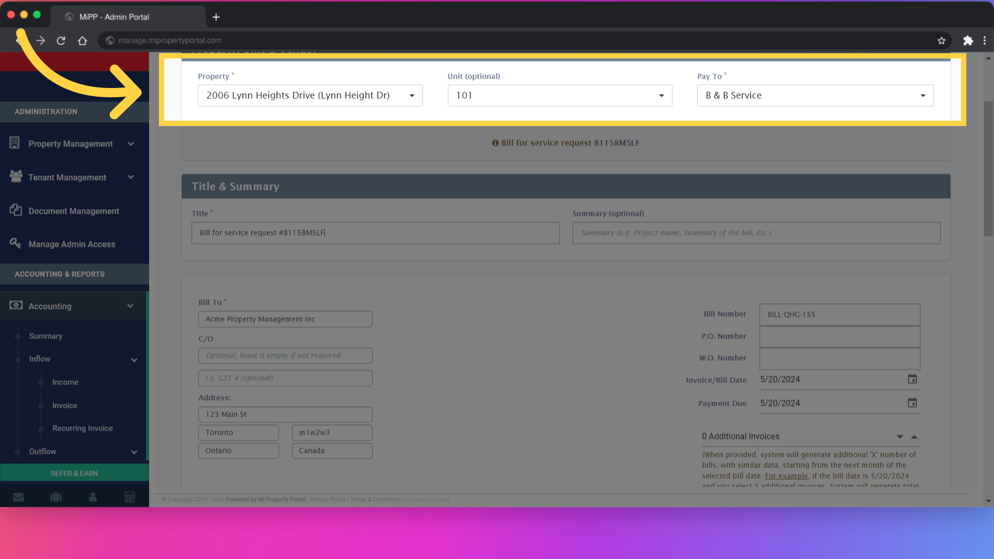Click the W.O. Number field
994x559 pixels.
pos(840,358)
